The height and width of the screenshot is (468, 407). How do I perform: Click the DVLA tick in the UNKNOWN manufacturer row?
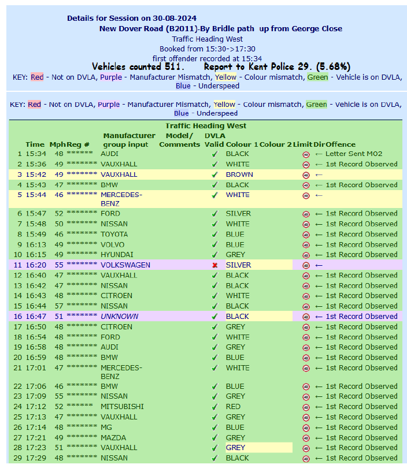coord(214,317)
